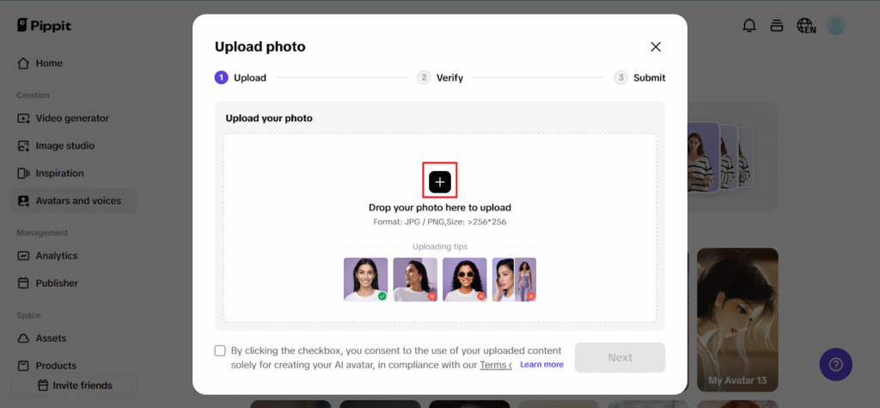This screenshot has width=880, height=408.
Task: Click the black plus upload button
Action: coord(440,181)
